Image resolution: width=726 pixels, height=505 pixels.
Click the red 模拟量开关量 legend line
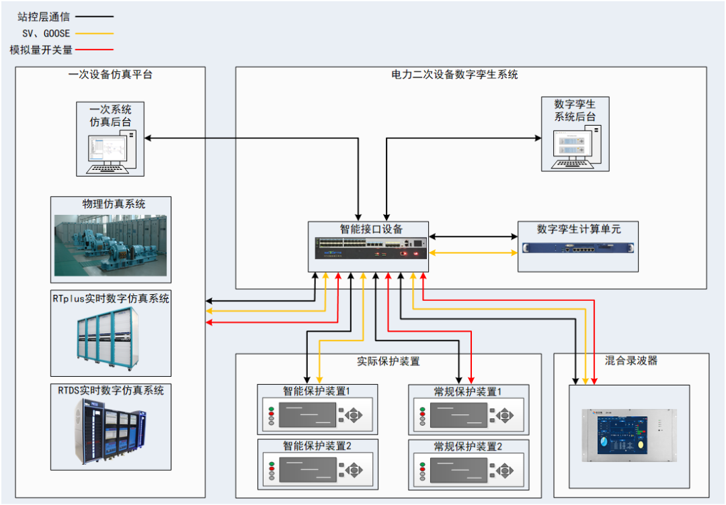[x=95, y=50]
